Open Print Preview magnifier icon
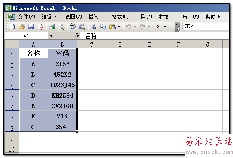The height and width of the screenshot is (158, 233). (61, 27)
